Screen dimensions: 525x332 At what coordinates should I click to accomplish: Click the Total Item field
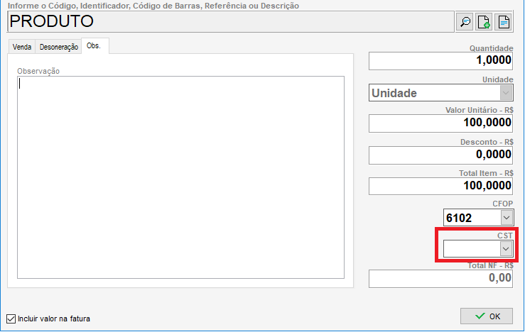(440, 186)
